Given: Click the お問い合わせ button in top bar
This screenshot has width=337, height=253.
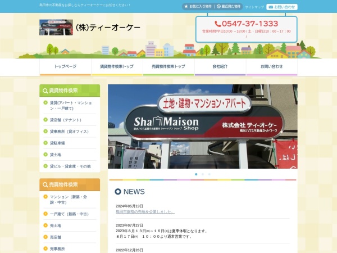Looking at the screenshot, I should coord(282,7).
